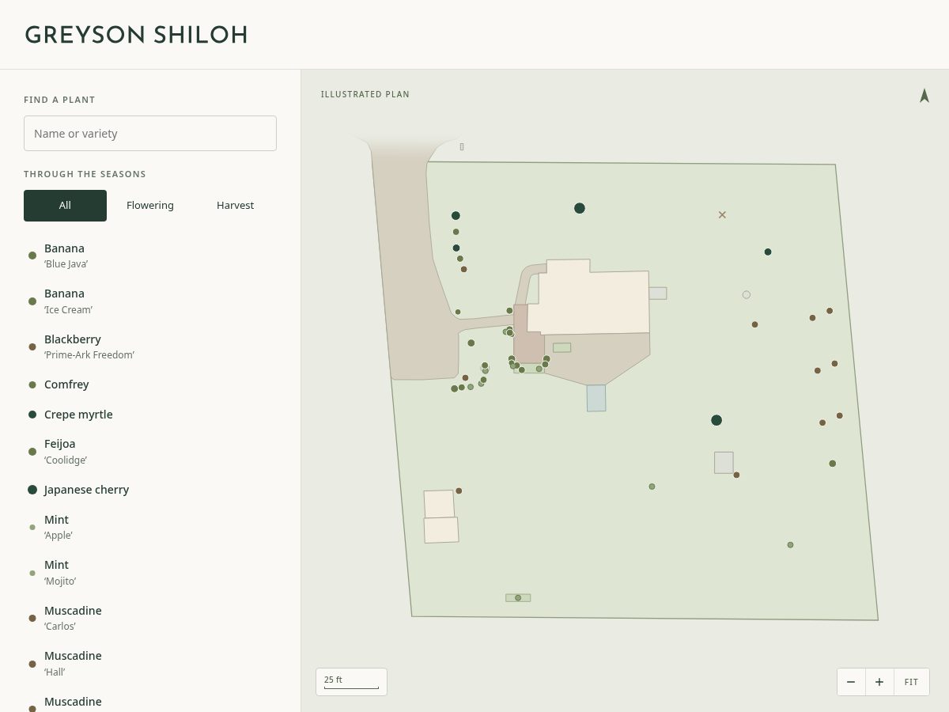Viewport: 949px width, 712px height.
Task: Open the Mint 'Apple' entry
Action: tap(150, 527)
